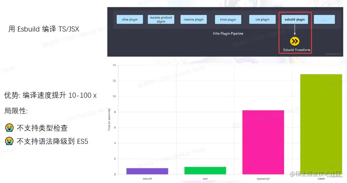Click the alias plugin box
This screenshot has height=183, width=347.
[x=130, y=19]
